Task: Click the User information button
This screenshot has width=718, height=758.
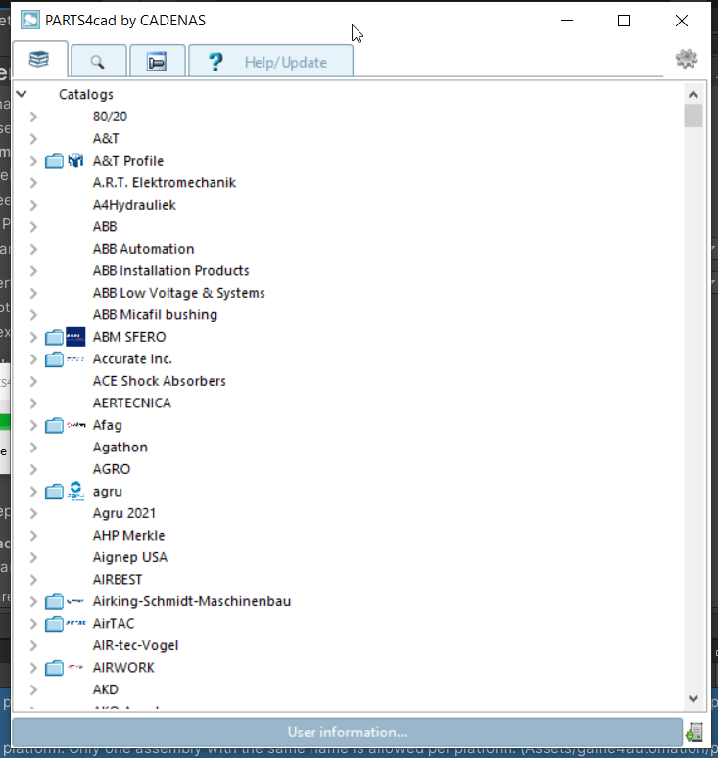Action: [347, 732]
